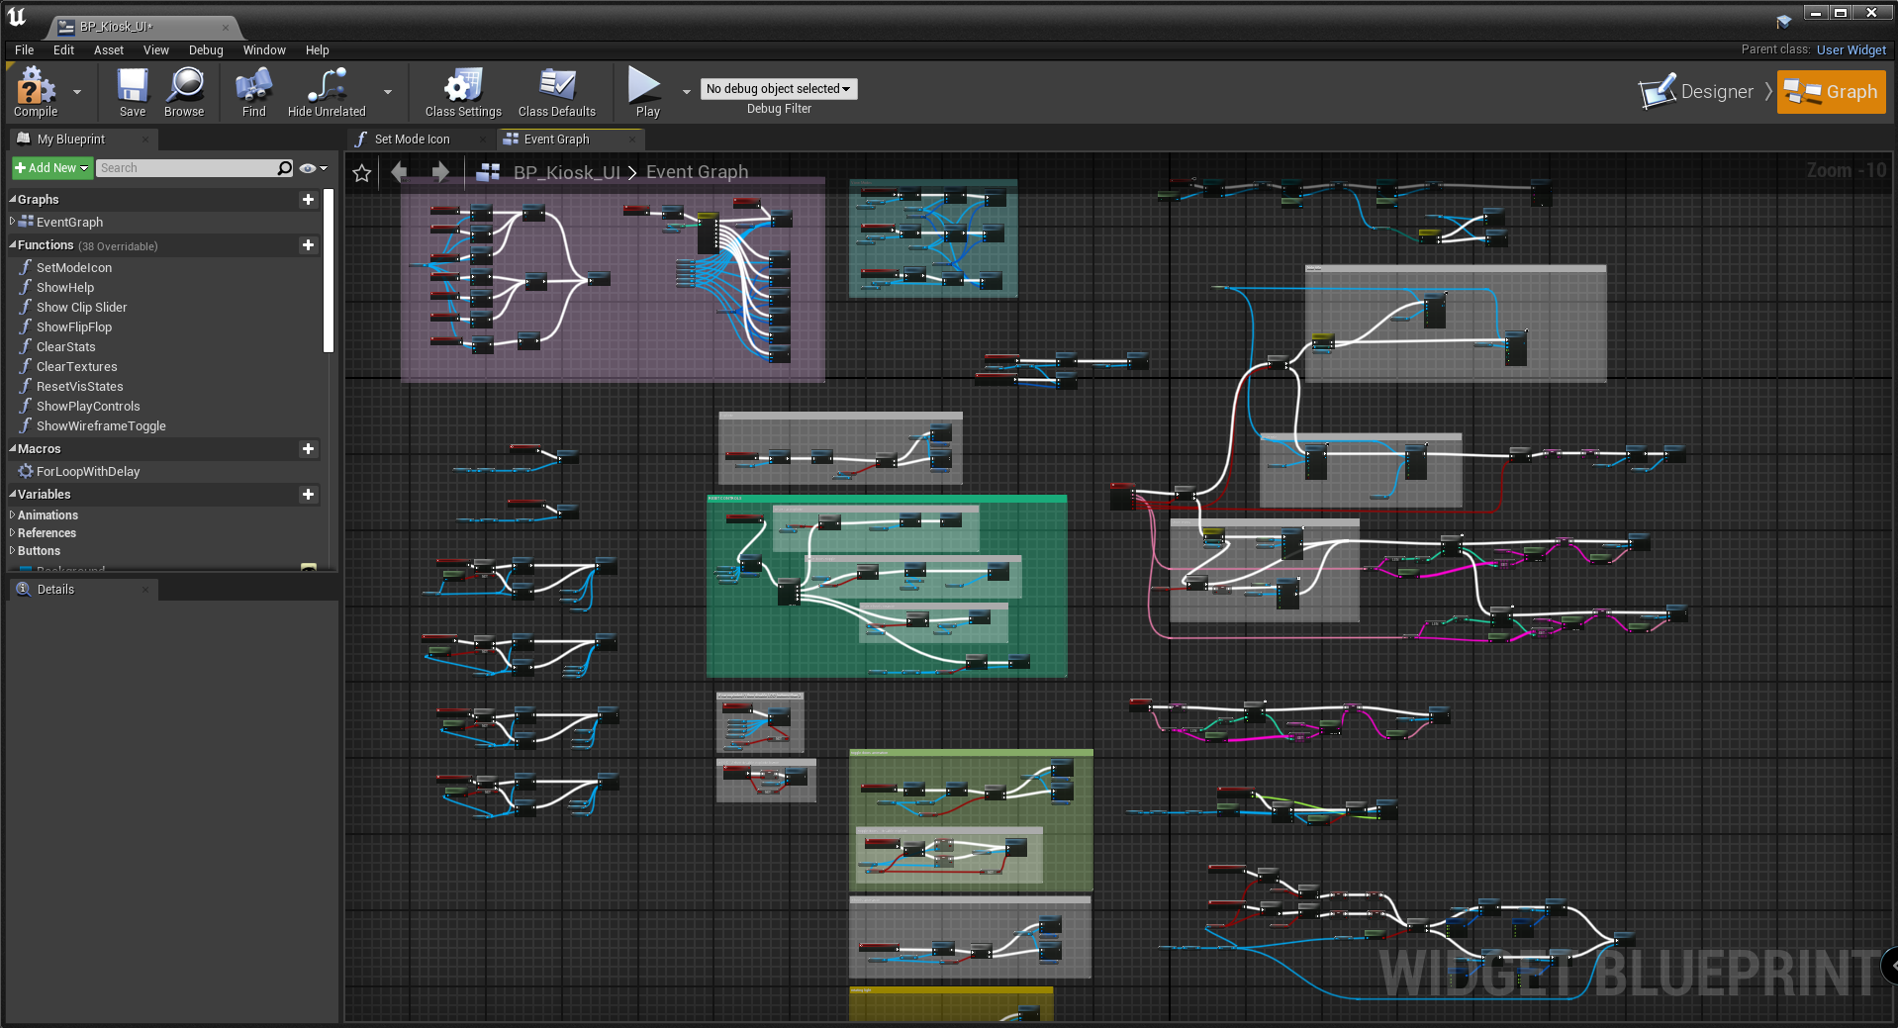
Task: Switch to the Set Mode Icon tab
Action: click(x=412, y=140)
